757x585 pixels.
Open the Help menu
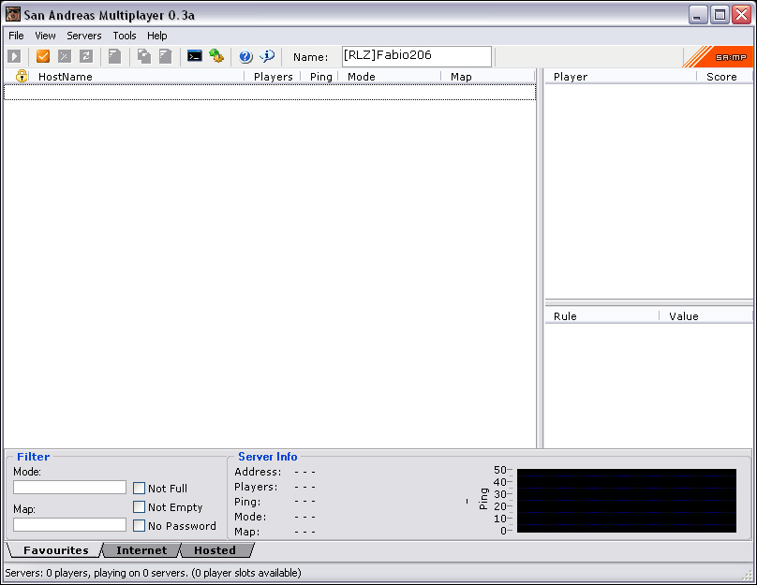156,36
